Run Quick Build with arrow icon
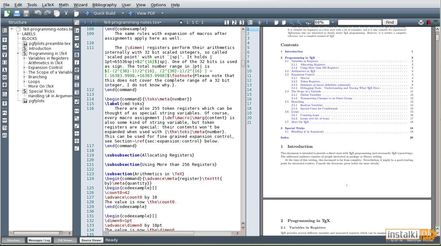 click(87, 13)
